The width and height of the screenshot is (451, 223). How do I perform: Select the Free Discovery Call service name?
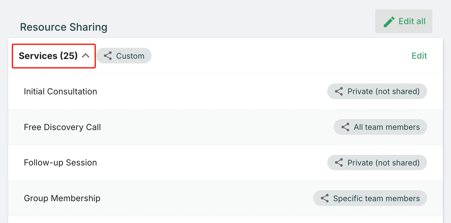[x=62, y=127]
